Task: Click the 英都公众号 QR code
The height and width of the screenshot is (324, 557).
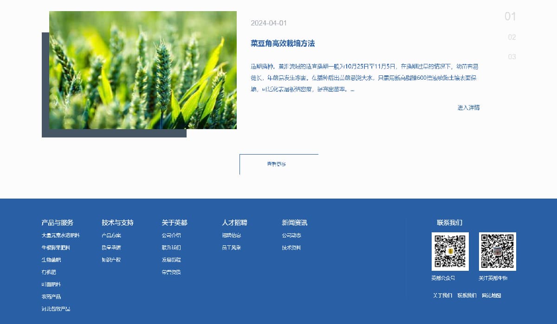Action: coord(450,251)
